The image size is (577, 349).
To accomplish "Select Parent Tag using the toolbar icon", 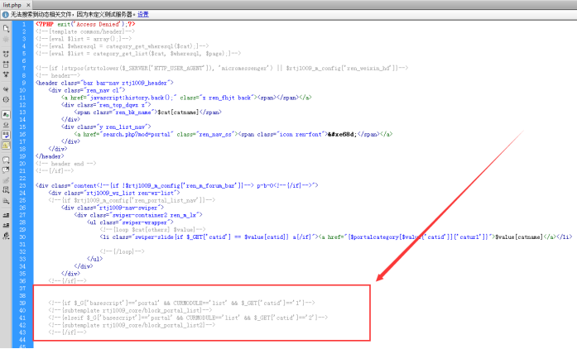I will (6, 89).
